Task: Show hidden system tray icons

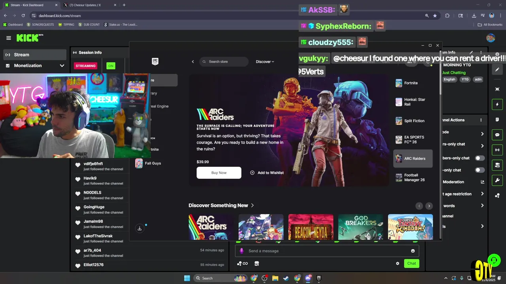Action: [446, 278]
